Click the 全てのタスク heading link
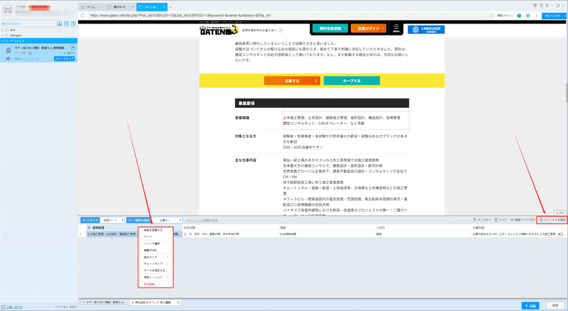The height and width of the screenshot is (311, 568). pyautogui.click(x=11, y=23)
